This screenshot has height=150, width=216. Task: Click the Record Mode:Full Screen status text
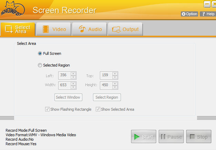pos(26,130)
